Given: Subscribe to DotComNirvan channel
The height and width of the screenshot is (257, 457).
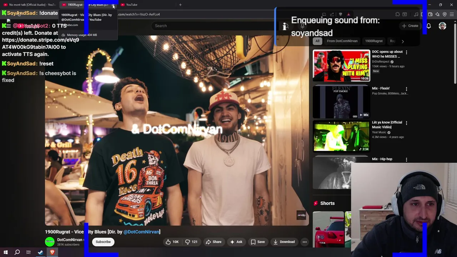Looking at the screenshot, I should (103, 242).
